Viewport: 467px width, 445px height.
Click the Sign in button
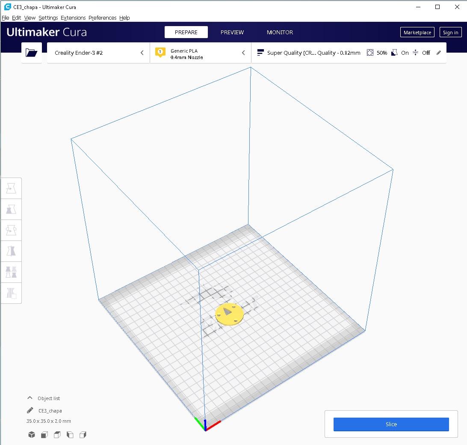[451, 33]
